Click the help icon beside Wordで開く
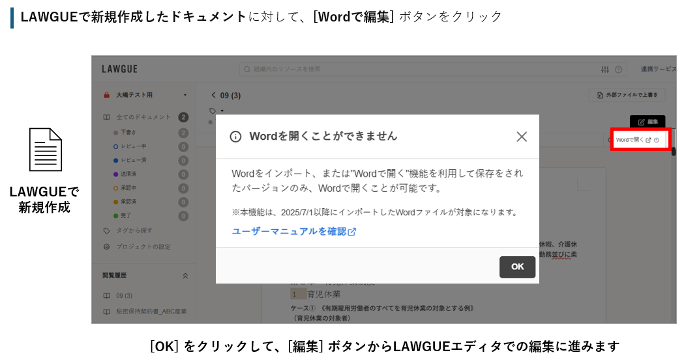The width and height of the screenshot is (684, 359). [x=657, y=140]
